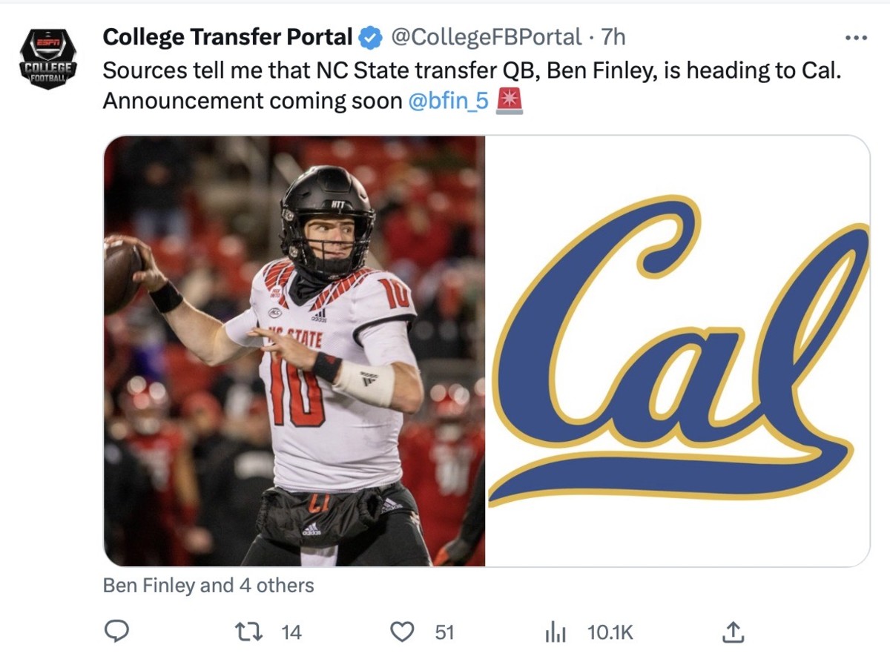Like the tweet with the heart icon
The height and width of the screenshot is (659, 890).
pos(401,632)
